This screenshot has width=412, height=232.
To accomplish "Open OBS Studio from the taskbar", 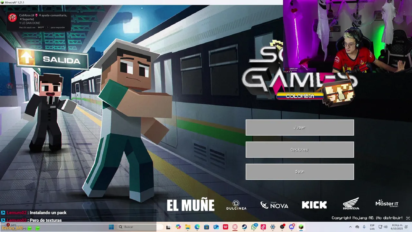I will [282, 227].
